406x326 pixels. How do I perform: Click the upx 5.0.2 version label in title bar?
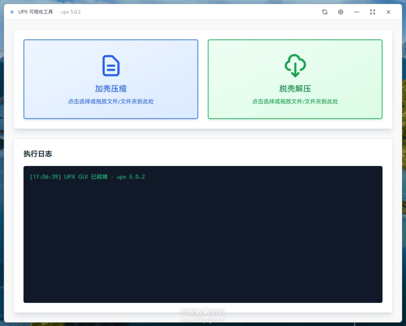coord(71,12)
